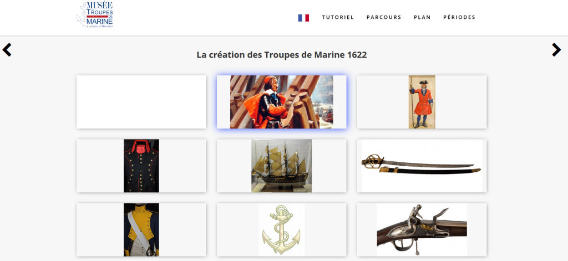Open the highlighted painting of man in orange cloak

coord(281,102)
